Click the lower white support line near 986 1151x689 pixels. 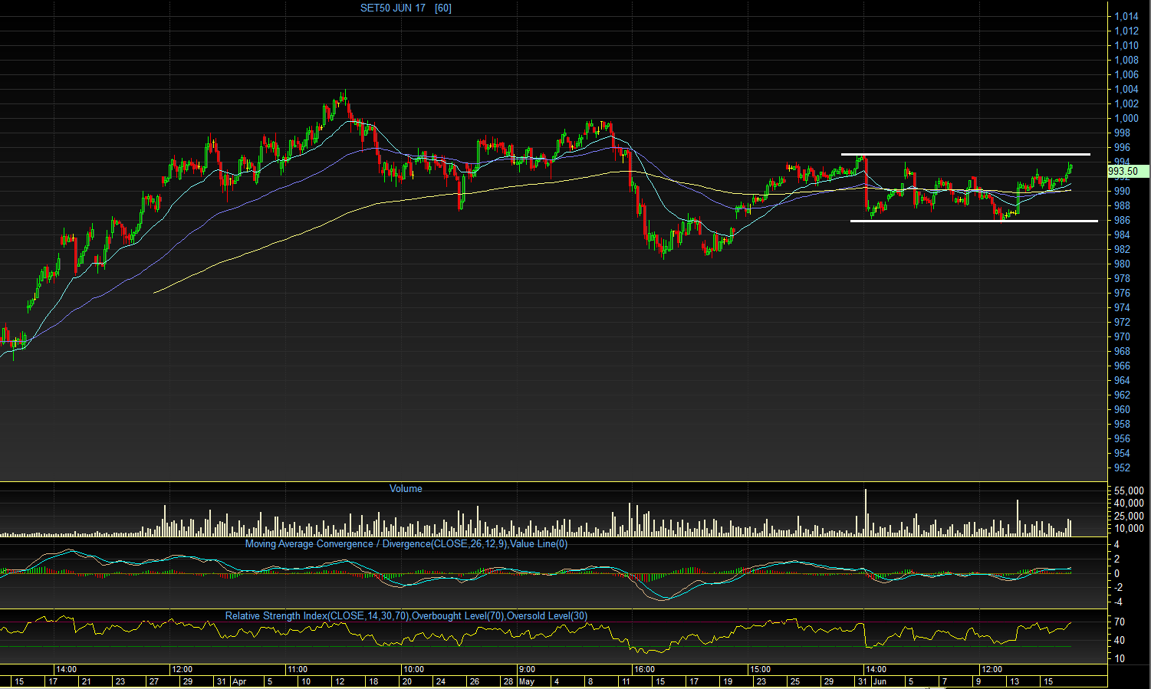(974, 221)
